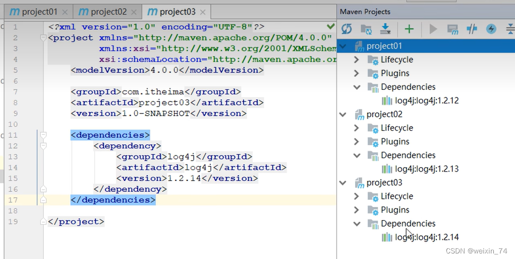The height and width of the screenshot is (259, 515).
Task: Toggle Skip Tests mode lightning icon
Action: coord(491,29)
